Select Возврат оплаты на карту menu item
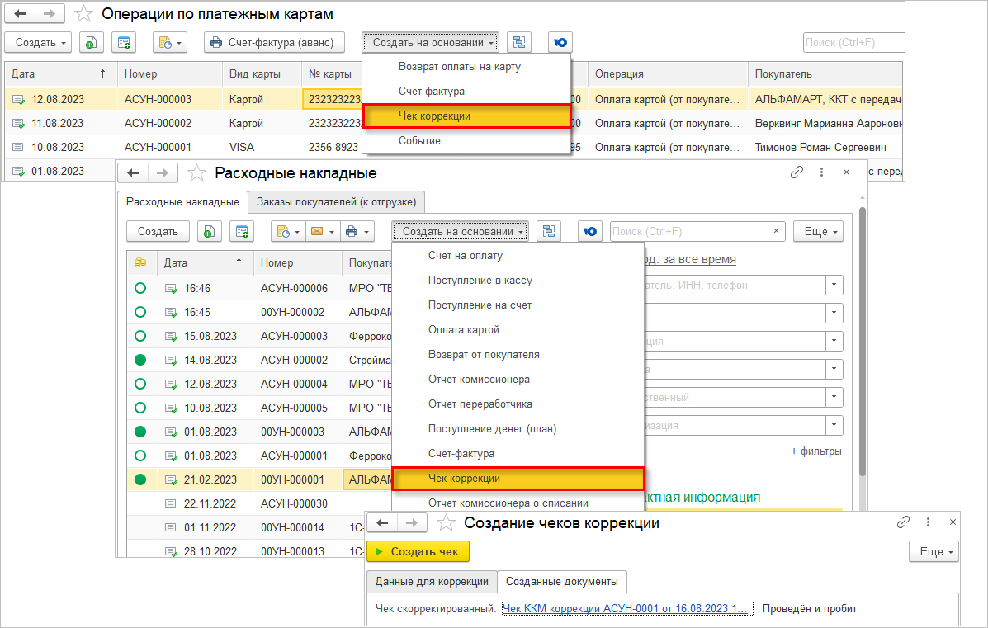988x628 pixels. tap(459, 67)
